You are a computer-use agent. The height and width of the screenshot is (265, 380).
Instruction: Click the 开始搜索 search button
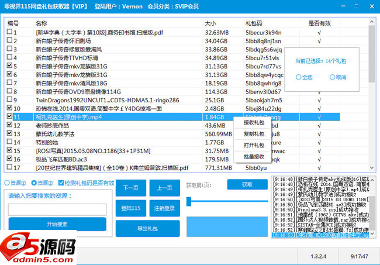[57, 225]
